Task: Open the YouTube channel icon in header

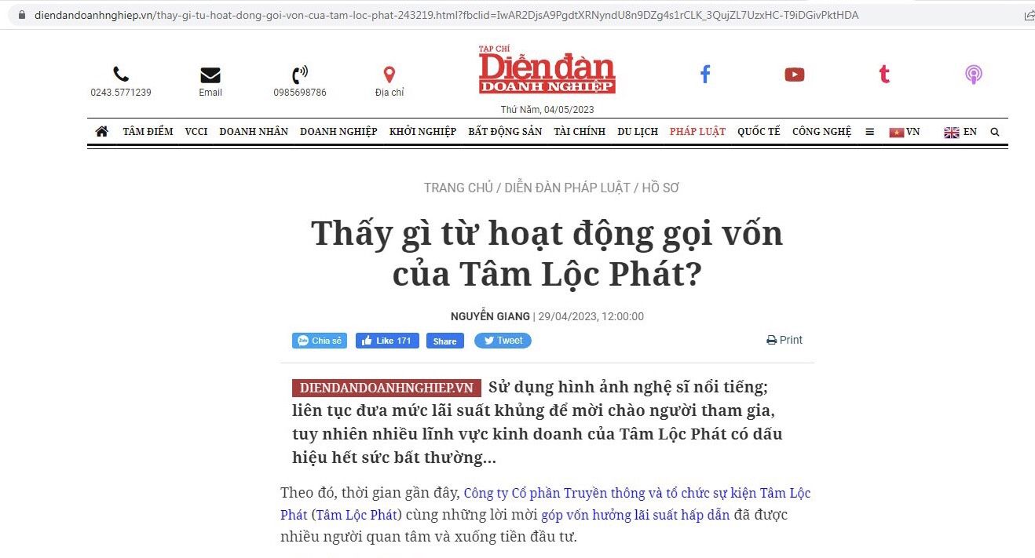Action: [x=795, y=75]
